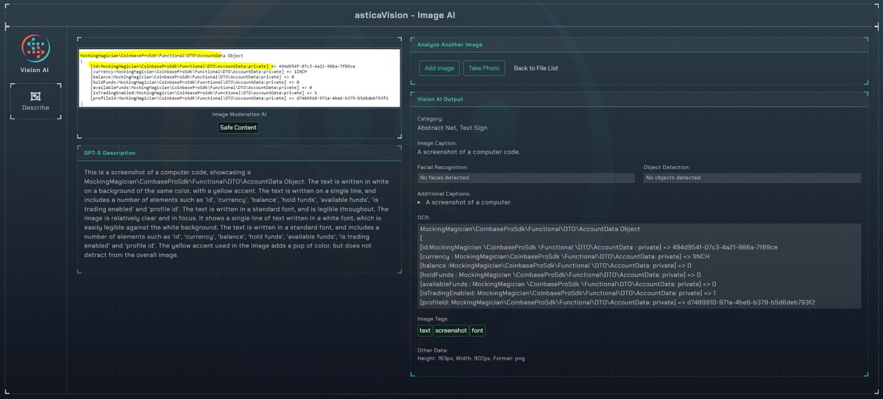Click the uploaded code screenshot thumbnail

point(239,79)
